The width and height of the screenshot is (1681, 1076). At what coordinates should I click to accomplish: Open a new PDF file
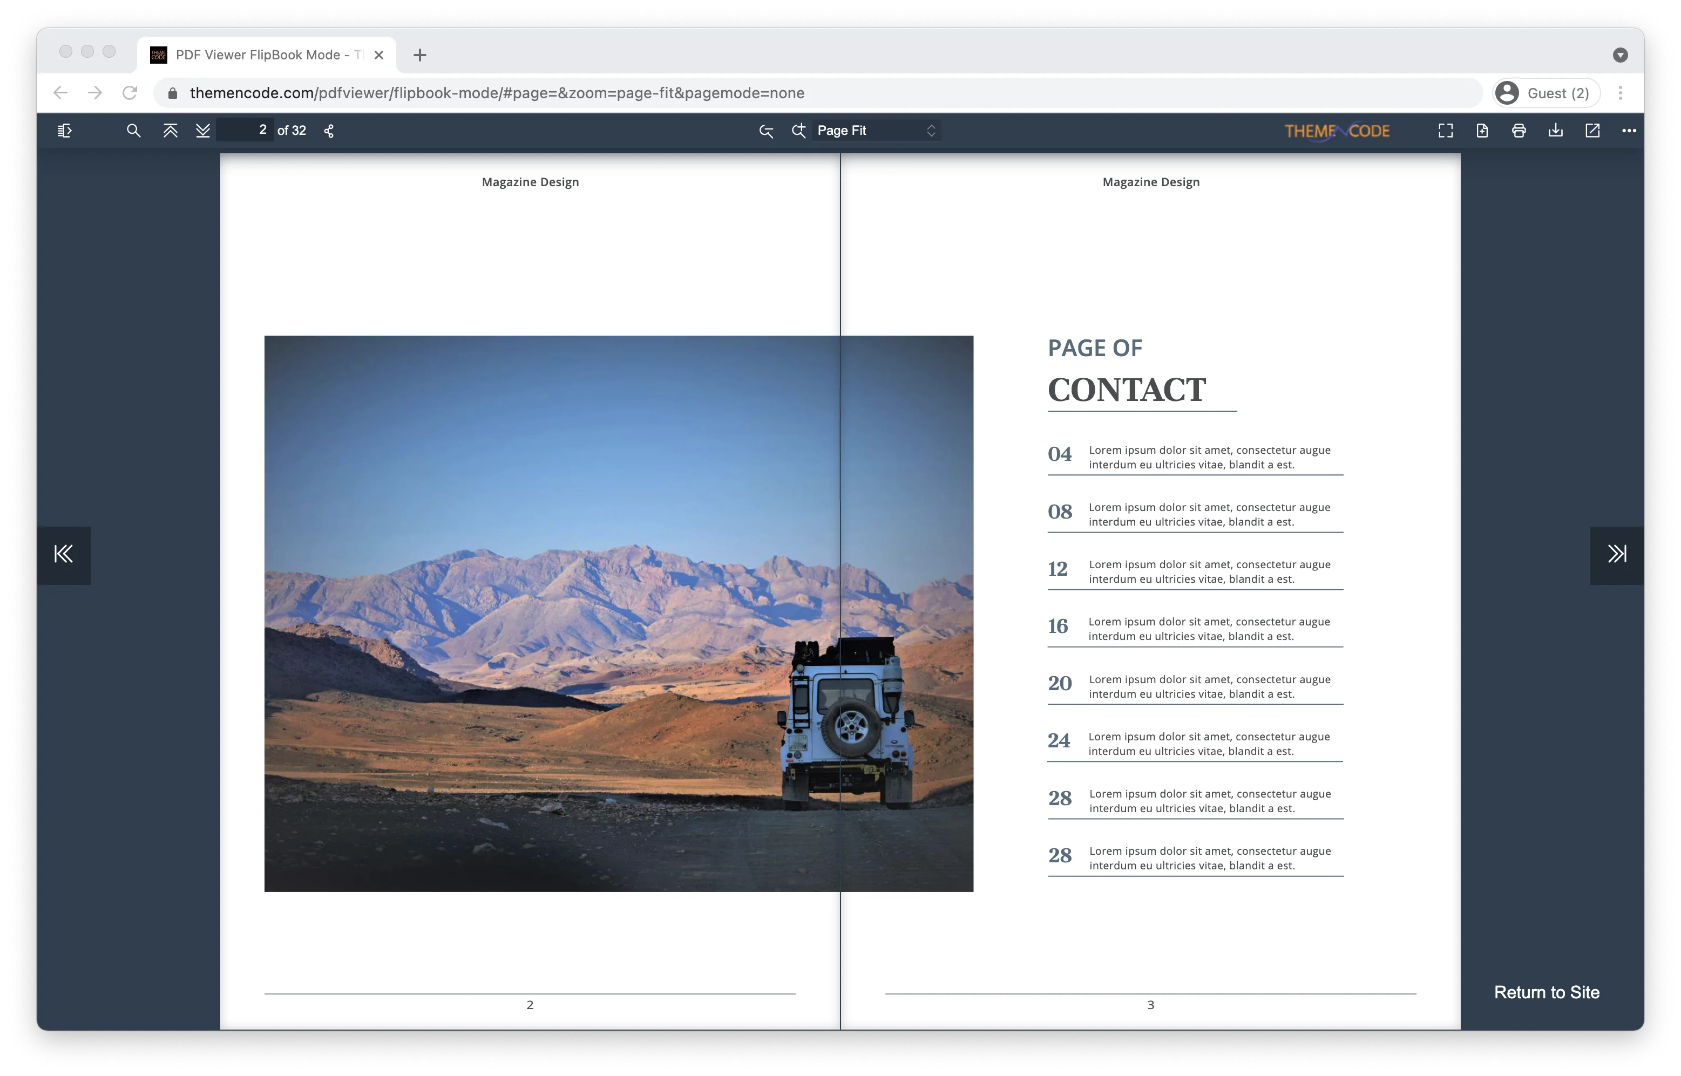click(x=1482, y=130)
